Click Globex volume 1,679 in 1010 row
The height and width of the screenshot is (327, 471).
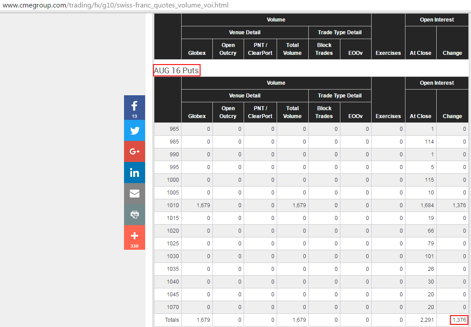tap(203, 205)
